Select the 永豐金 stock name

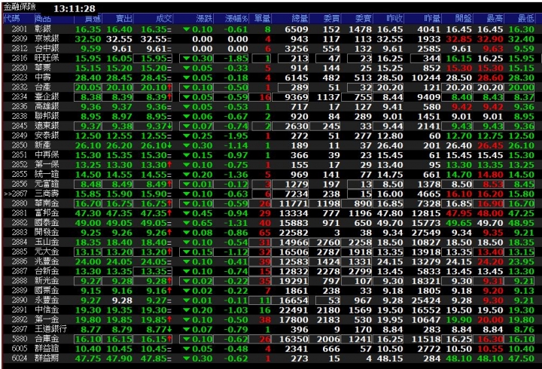pyautogui.click(x=47, y=300)
